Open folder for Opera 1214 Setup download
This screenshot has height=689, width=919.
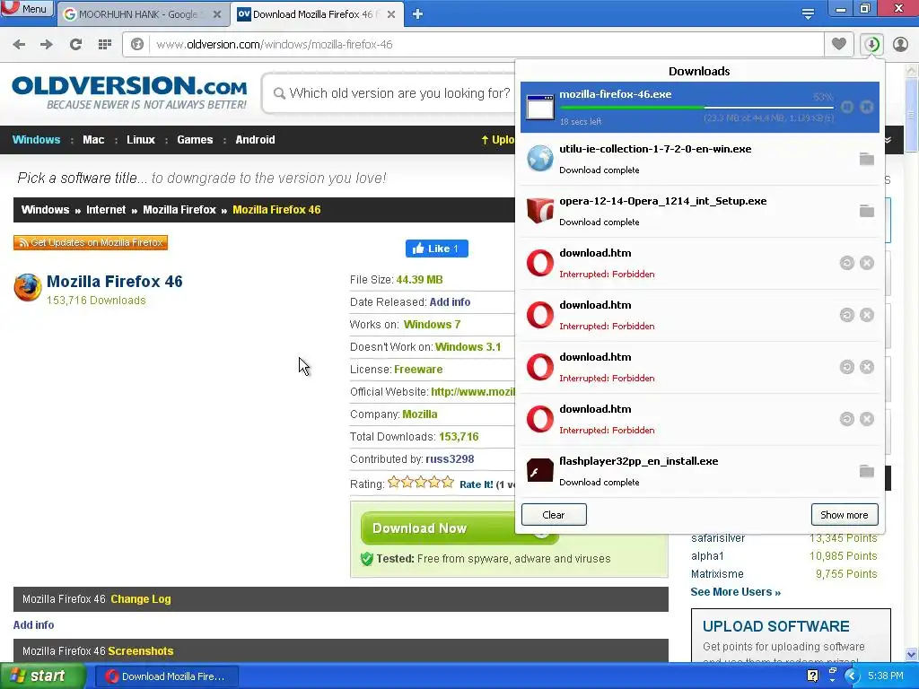pyautogui.click(x=866, y=211)
